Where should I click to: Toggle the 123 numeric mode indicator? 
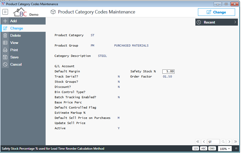click(x=195, y=149)
